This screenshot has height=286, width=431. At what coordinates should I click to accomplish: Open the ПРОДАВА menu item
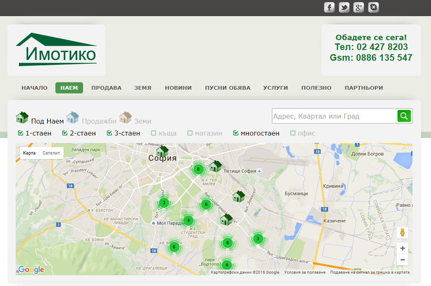click(106, 88)
